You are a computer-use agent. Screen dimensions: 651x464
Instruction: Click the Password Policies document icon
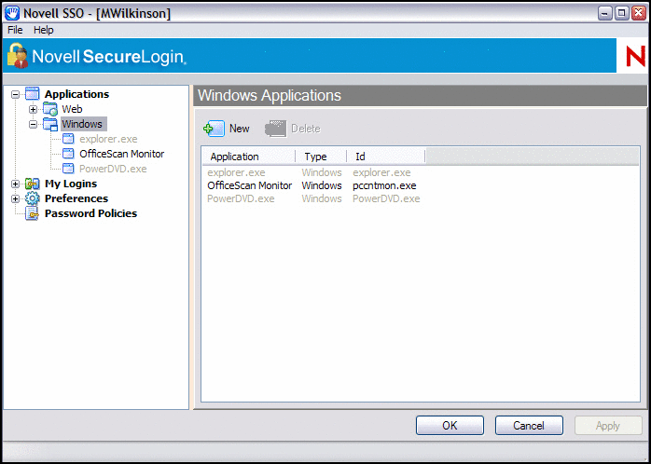pos(33,213)
